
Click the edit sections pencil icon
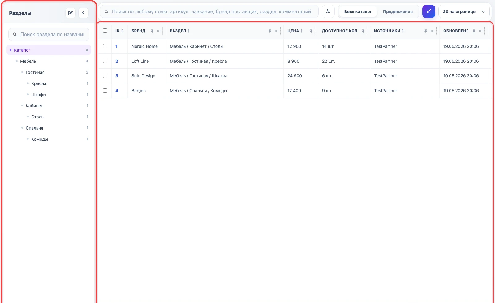[x=71, y=13]
